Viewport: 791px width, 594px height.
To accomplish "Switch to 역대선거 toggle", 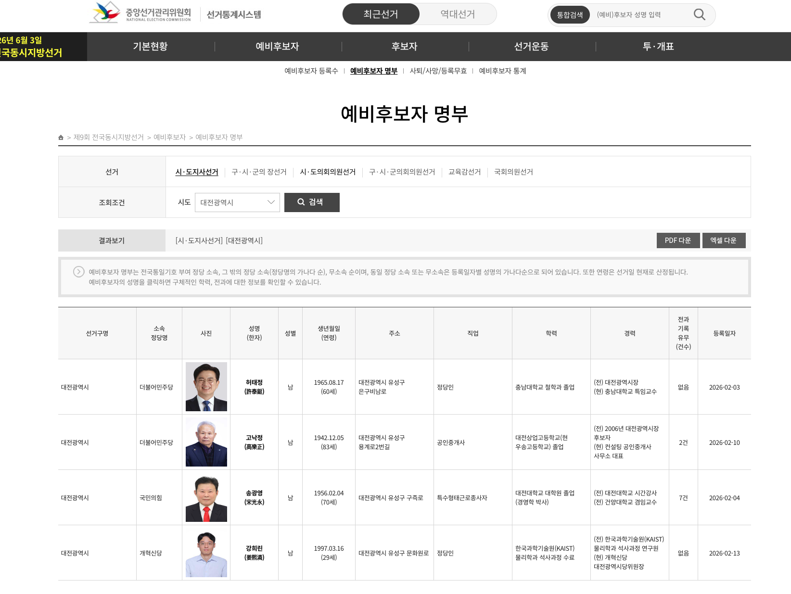I will click(x=458, y=14).
